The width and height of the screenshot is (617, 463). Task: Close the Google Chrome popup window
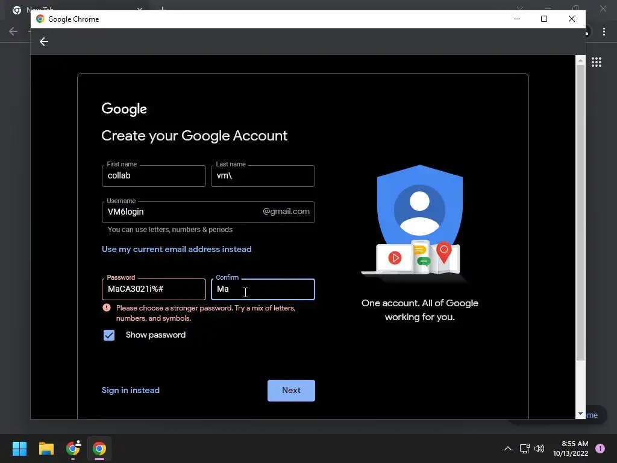coord(572,19)
